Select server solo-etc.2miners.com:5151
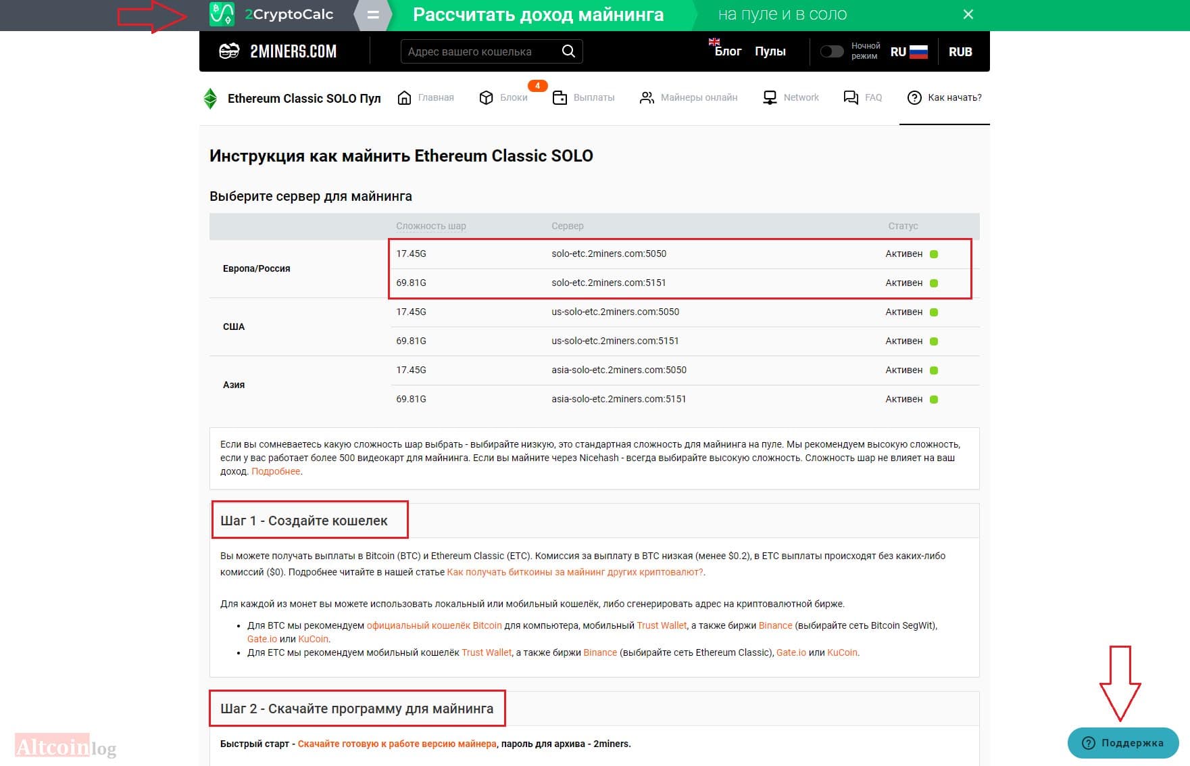This screenshot has height=766, width=1190. click(609, 283)
